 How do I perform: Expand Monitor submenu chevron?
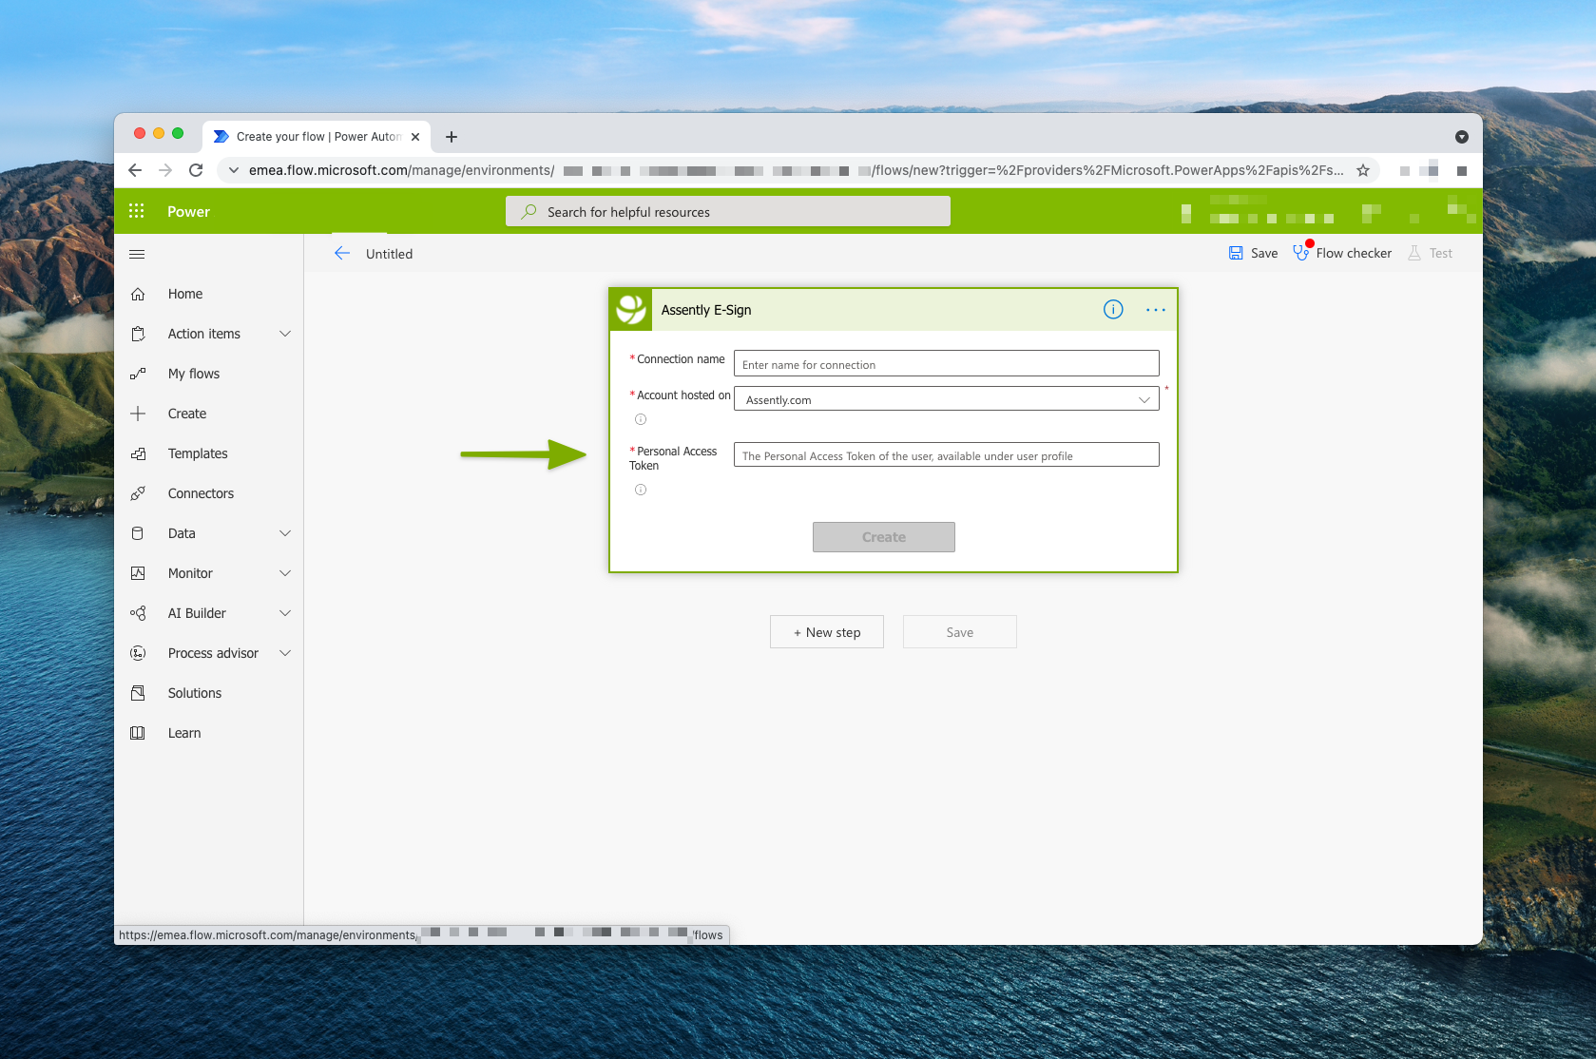point(285,573)
